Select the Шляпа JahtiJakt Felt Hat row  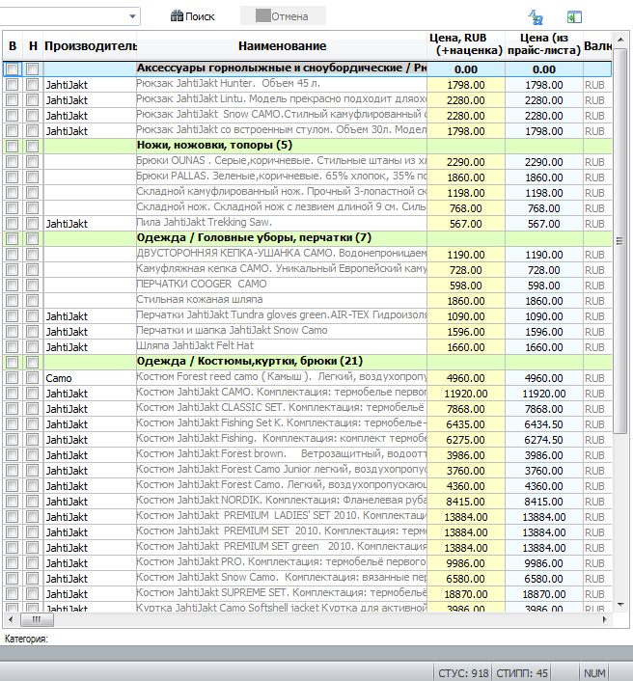307,346
